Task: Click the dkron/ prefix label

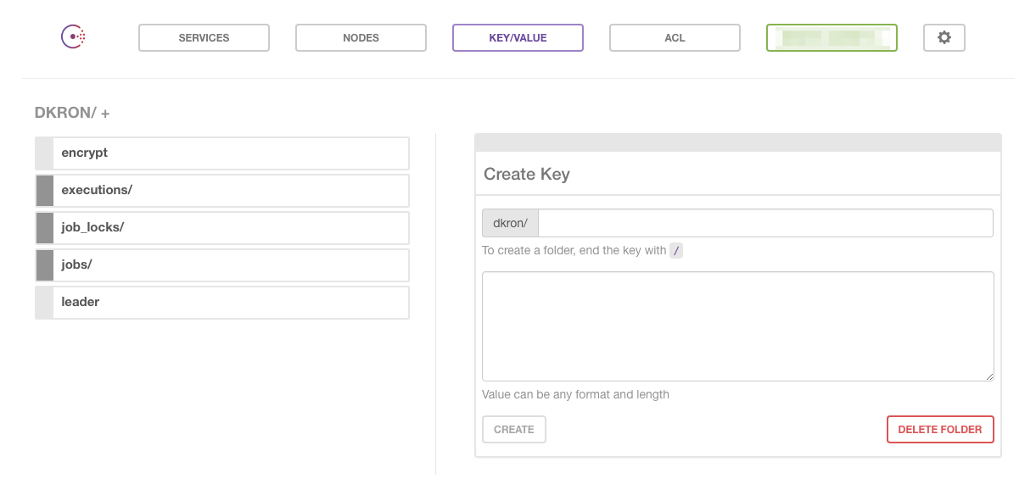Action: click(510, 224)
